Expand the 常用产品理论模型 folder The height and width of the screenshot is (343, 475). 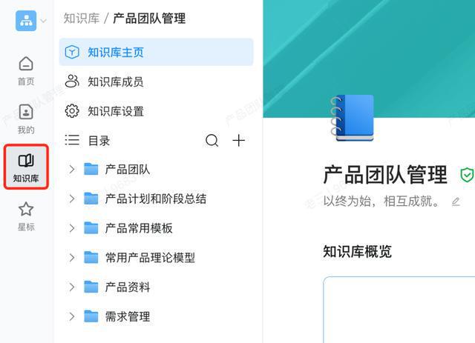(72, 258)
